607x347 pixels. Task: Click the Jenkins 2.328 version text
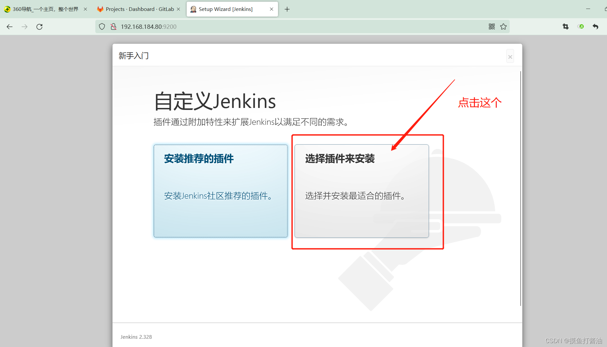click(x=136, y=337)
